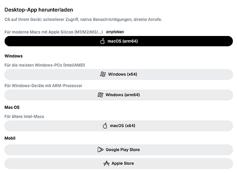Click the Google Play triangle icon
237x173 pixels.
point(101,149)
